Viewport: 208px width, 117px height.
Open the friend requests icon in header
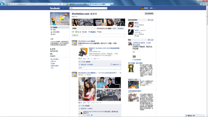pos(62,8)
